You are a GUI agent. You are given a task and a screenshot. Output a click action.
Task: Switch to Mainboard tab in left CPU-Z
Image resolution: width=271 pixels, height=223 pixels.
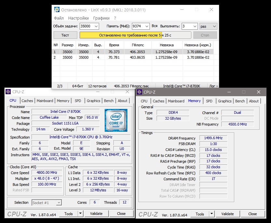point(45,101)
